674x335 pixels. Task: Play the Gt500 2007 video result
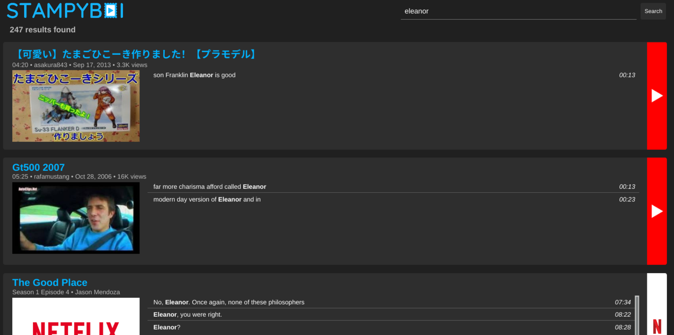pos(657,211)
